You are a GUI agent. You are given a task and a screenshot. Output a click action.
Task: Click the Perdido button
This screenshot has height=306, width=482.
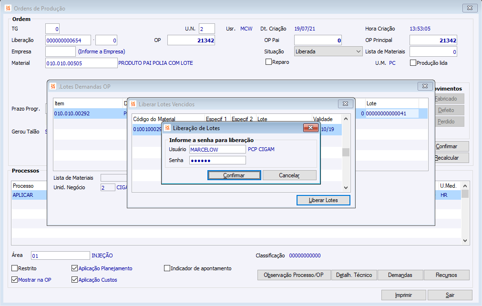(x=449, y=122)
